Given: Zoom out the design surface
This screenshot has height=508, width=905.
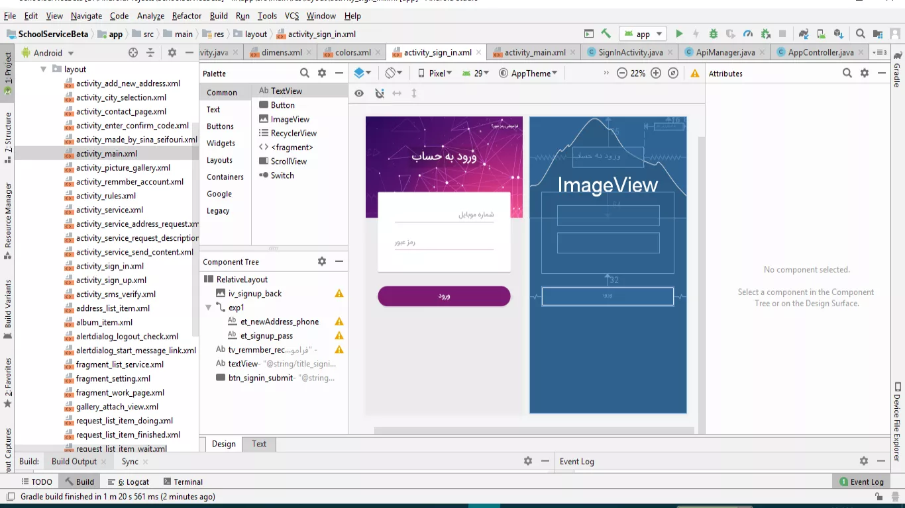Looking at the screenshot, I should tap(622, 73).
